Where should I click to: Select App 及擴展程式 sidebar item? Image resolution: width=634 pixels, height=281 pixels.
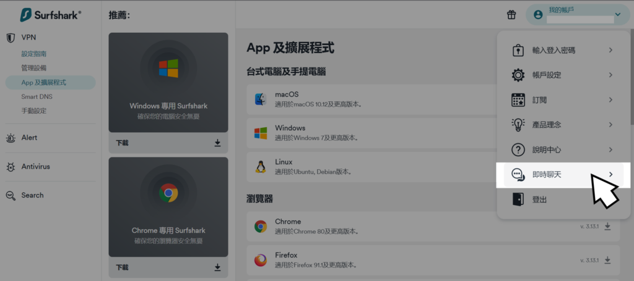click(51, 83)
